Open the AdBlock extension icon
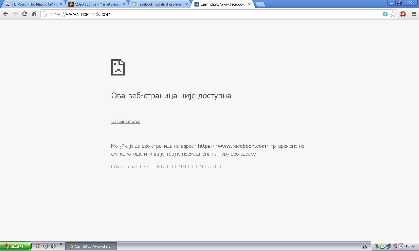The width and height of the screenshot is (419, 251). [x=403, y=14]
